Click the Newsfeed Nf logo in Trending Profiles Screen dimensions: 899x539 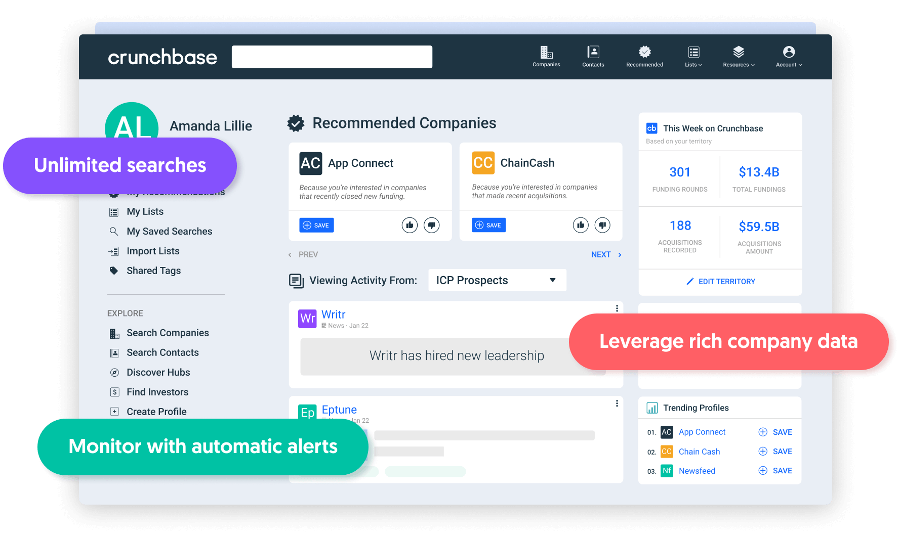click(x=667, y=471)
